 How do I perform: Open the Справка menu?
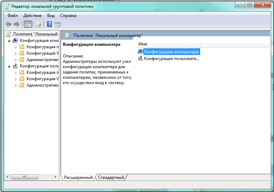68,16
